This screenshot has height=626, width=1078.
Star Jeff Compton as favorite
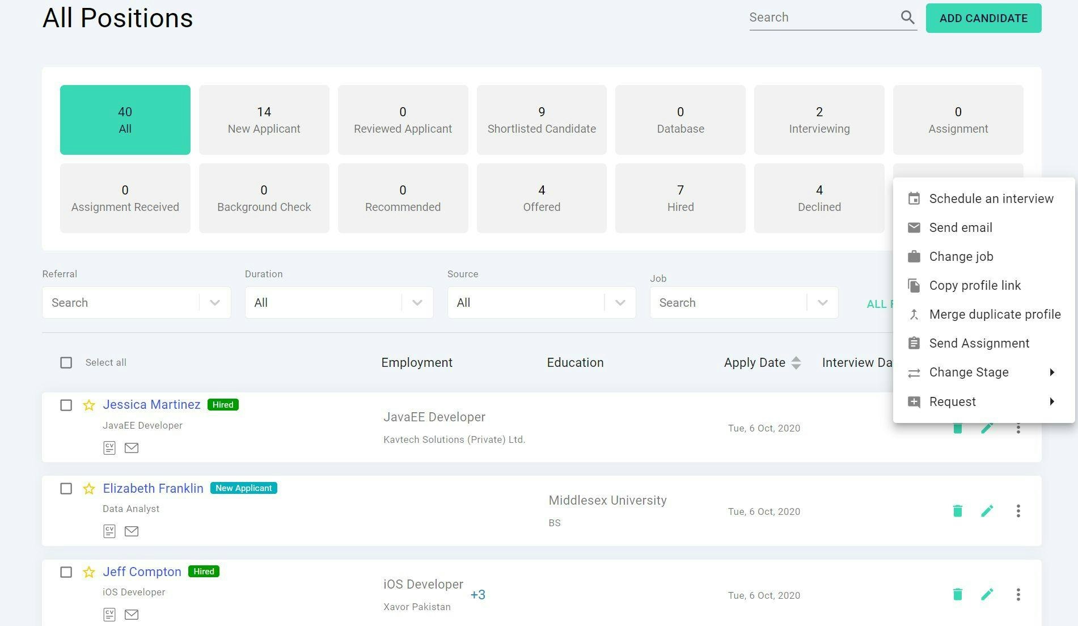[88, 573]
